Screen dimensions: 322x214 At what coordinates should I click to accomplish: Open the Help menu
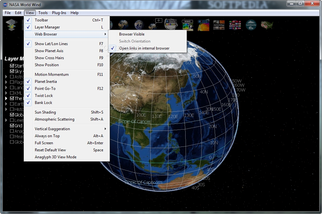coord(74,13)
